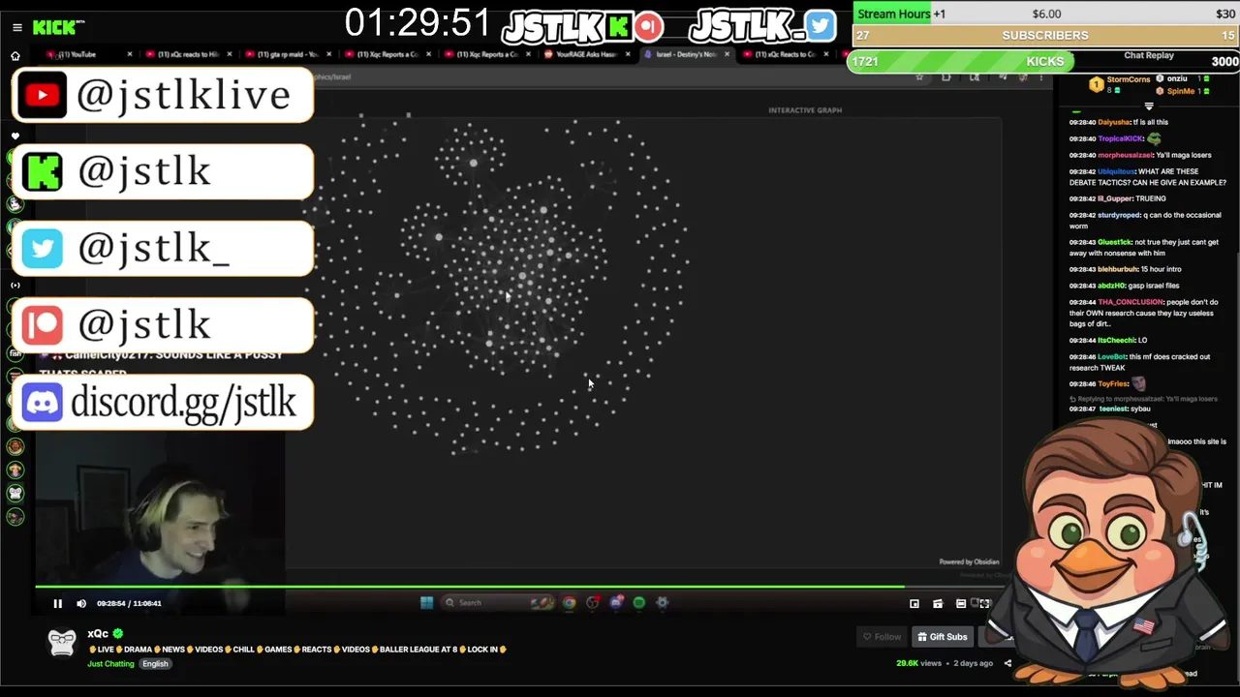
Task: Click the English language tag
Action: (x=155, y=664)
